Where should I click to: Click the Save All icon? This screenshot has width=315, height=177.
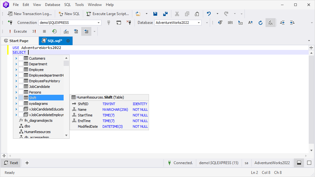tap(165, 14)
